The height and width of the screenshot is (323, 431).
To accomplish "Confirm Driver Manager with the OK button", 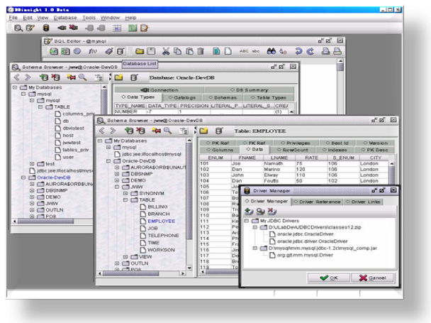I will (328, 278).
